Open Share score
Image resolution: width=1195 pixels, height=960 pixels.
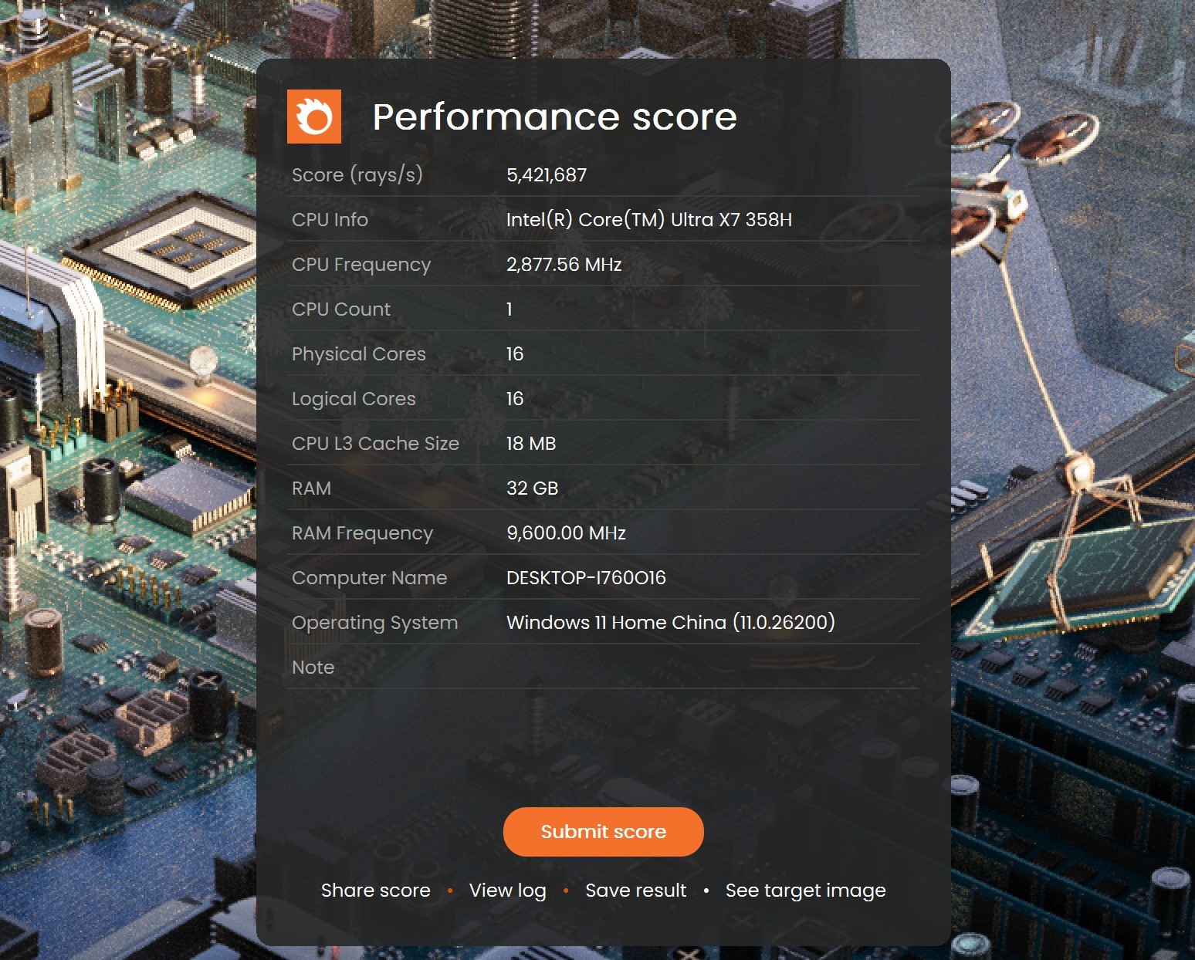375,890
